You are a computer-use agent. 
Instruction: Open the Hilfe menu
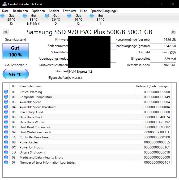83,11
